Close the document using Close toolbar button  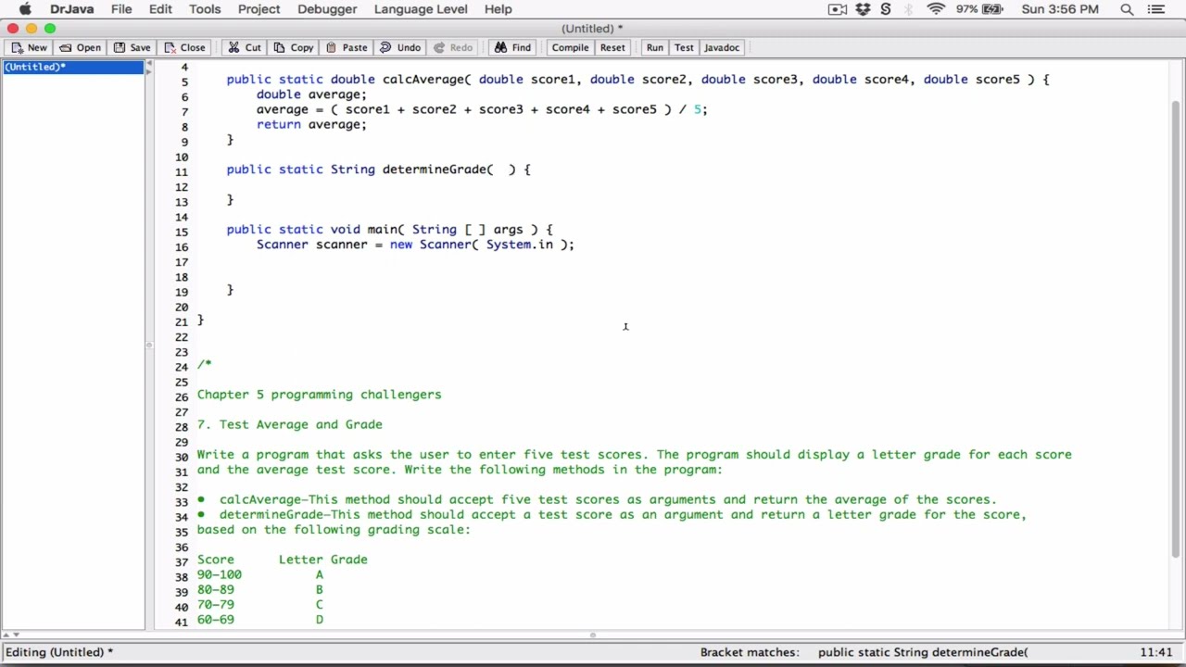184,47
